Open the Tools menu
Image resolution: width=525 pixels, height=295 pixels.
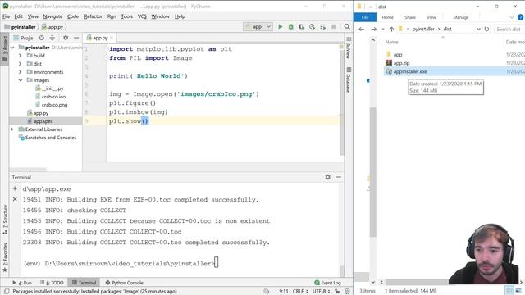tap(127, 16)
